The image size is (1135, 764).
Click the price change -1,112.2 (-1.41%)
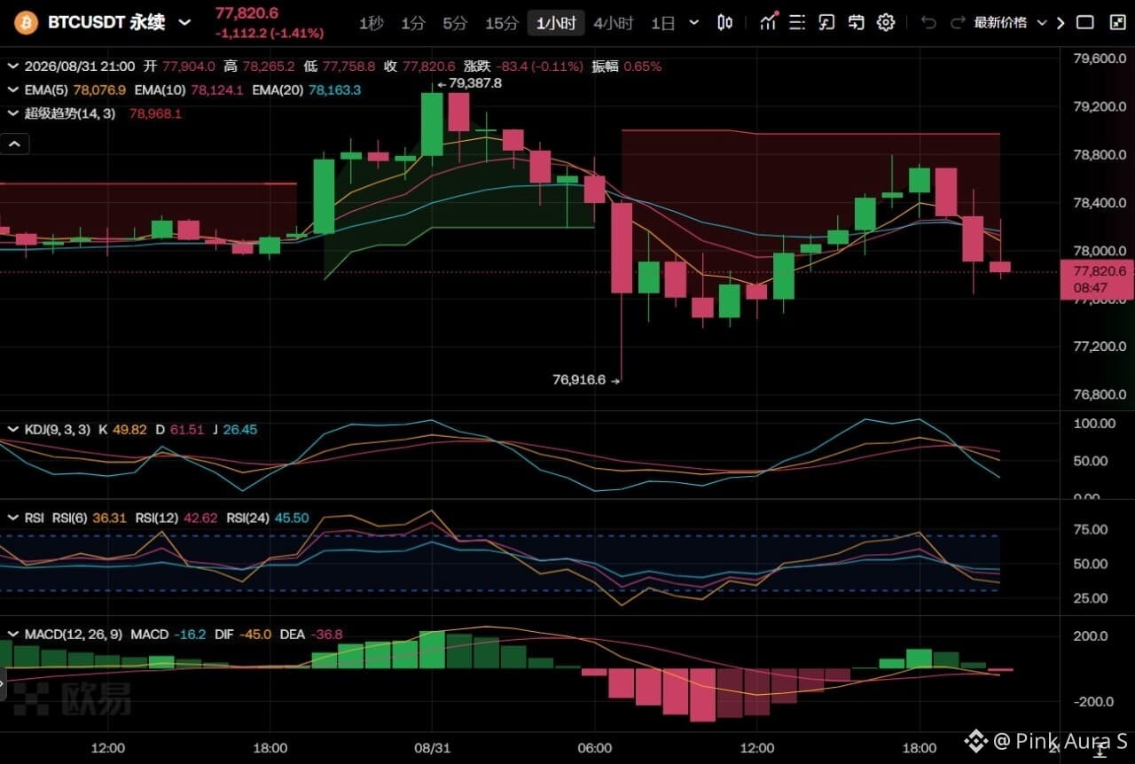[269, 34]
